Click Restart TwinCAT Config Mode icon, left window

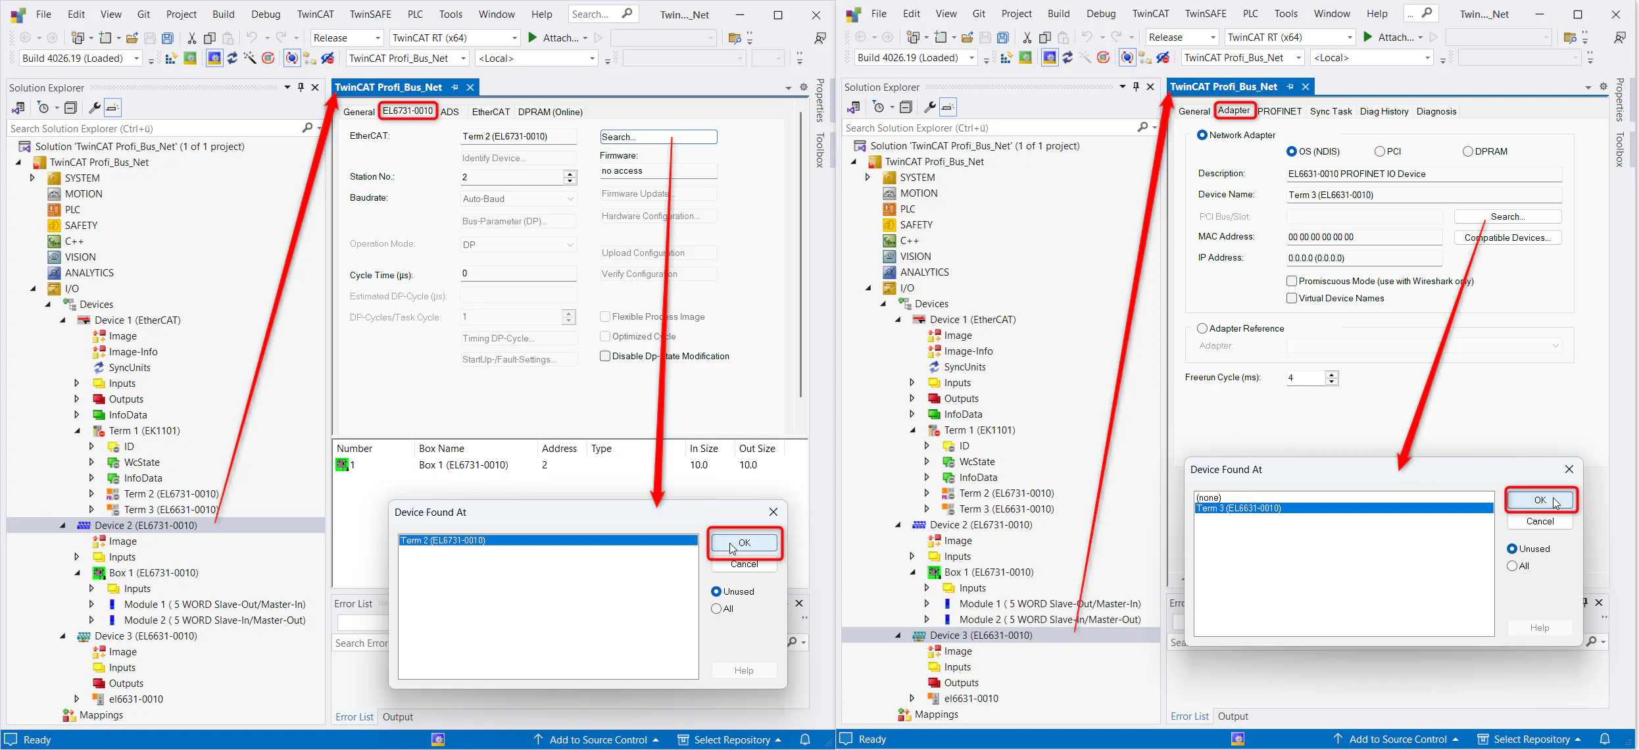pos(214,59)
